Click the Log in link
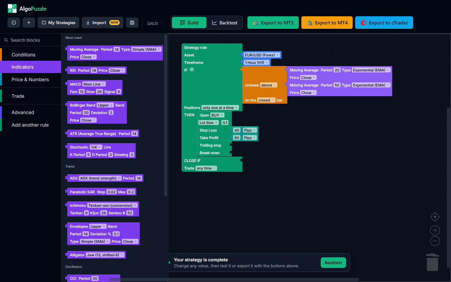The height and width of the screenshot is (282, 451). pyautogui.click(x=153, y=23)
